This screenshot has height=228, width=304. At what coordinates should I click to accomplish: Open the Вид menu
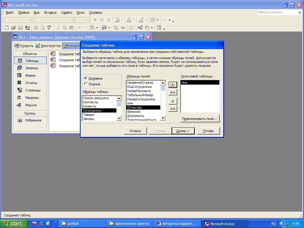click(37, 12)
